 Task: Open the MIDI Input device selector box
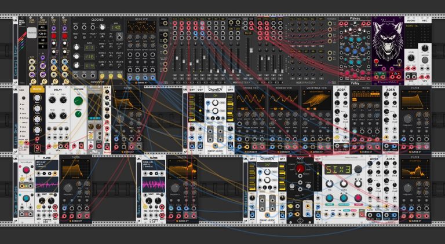tap(32, 33)
